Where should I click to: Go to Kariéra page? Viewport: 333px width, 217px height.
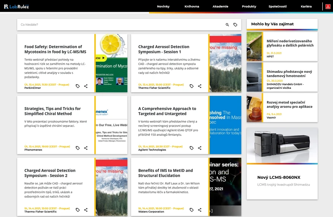pyautogui.click(x=306, y=6)
